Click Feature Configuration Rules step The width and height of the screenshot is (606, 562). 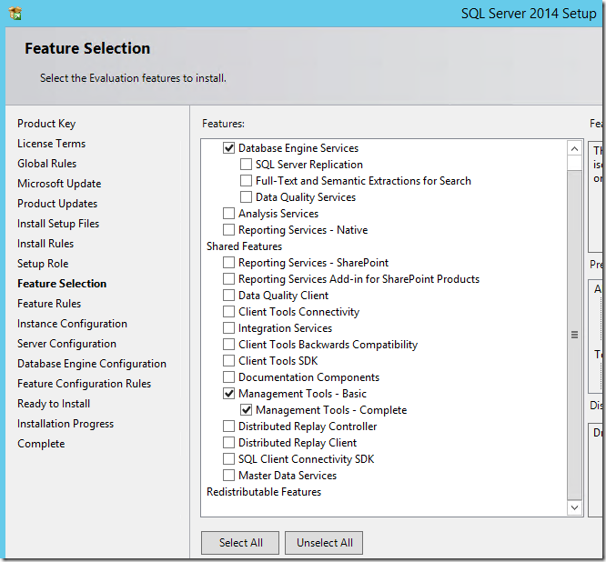tap(84, 384)
